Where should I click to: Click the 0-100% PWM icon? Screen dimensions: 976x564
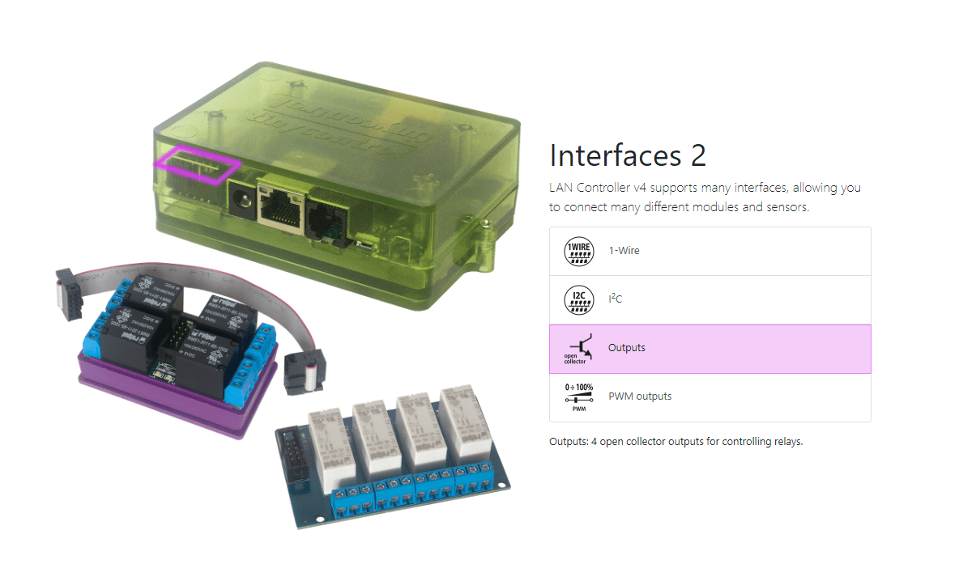pos(579,397)
